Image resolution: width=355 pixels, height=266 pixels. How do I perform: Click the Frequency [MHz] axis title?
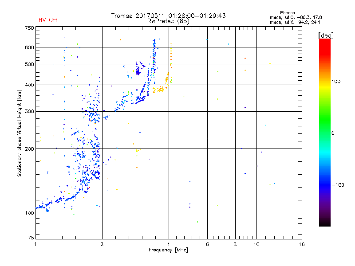pos(168,250)
